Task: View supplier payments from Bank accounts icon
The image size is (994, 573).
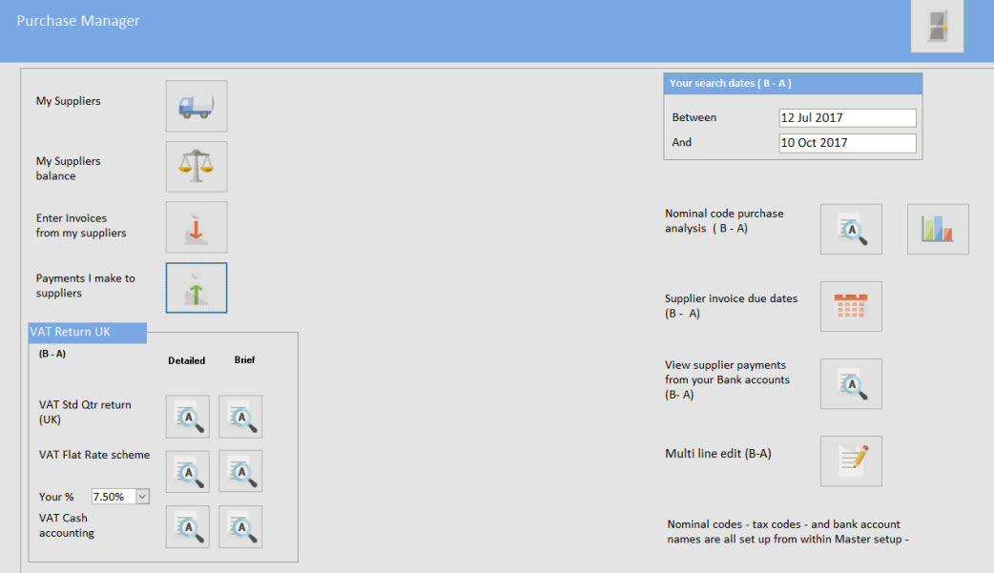Action: 851,384
